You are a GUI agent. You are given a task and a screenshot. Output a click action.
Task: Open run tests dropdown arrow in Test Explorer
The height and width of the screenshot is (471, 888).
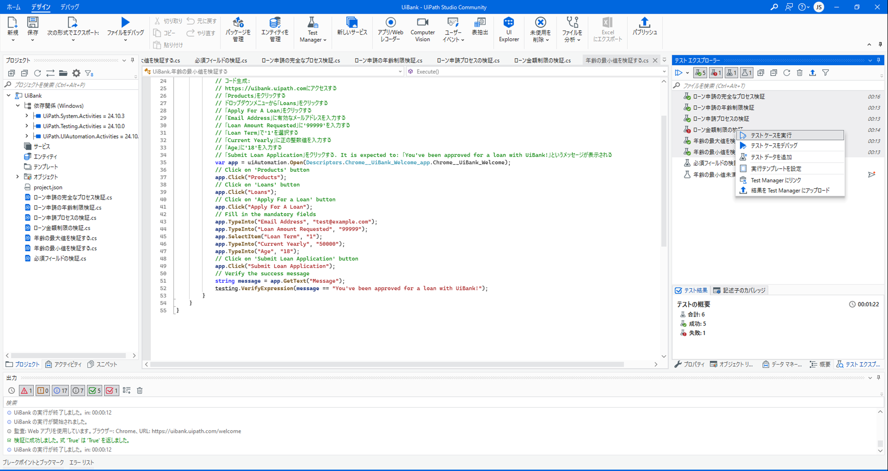687,73
